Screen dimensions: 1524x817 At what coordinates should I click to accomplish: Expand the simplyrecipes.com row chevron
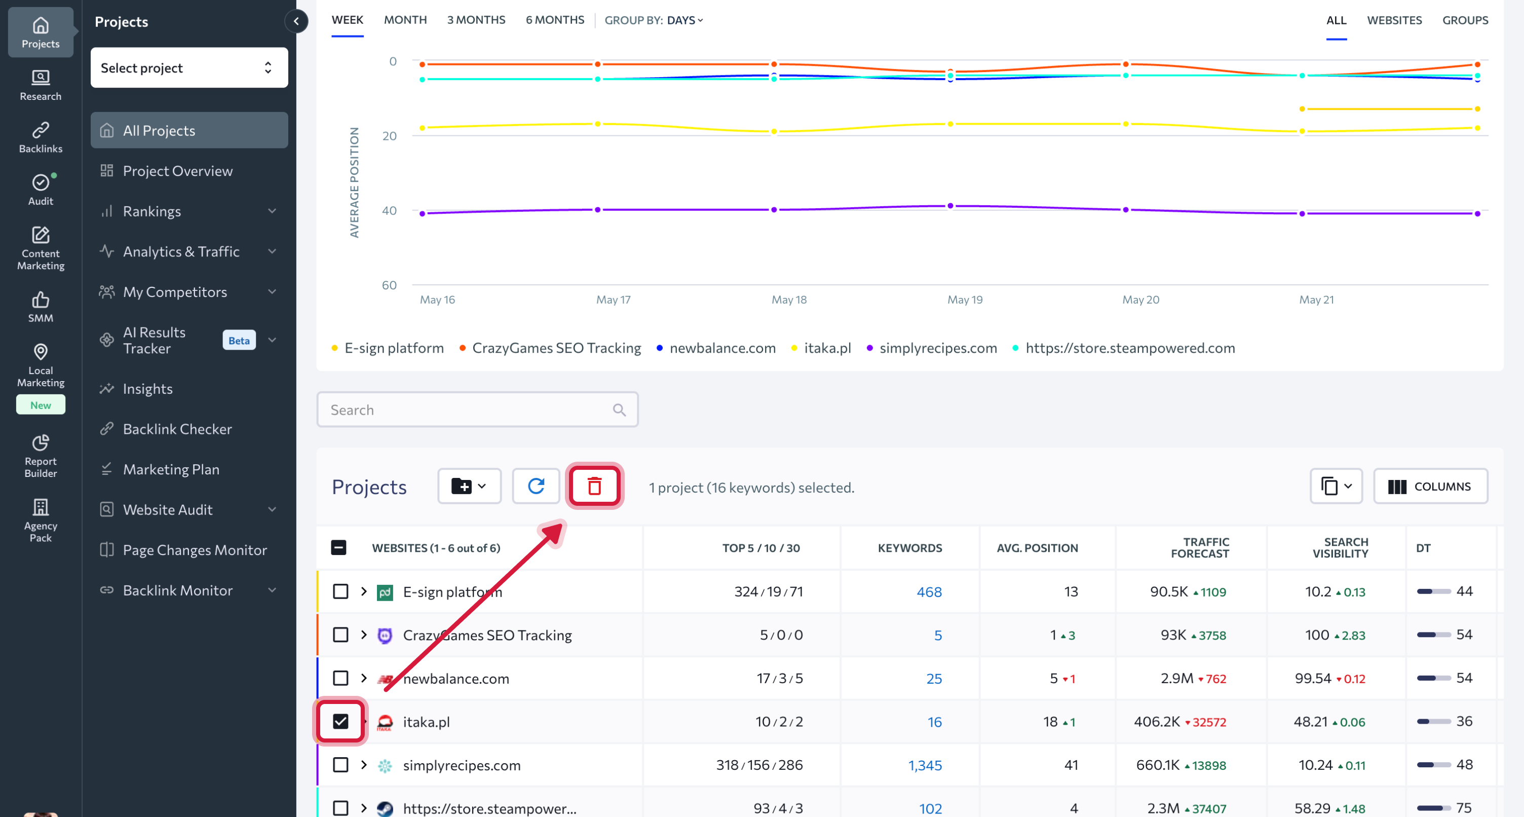(364, 765)
